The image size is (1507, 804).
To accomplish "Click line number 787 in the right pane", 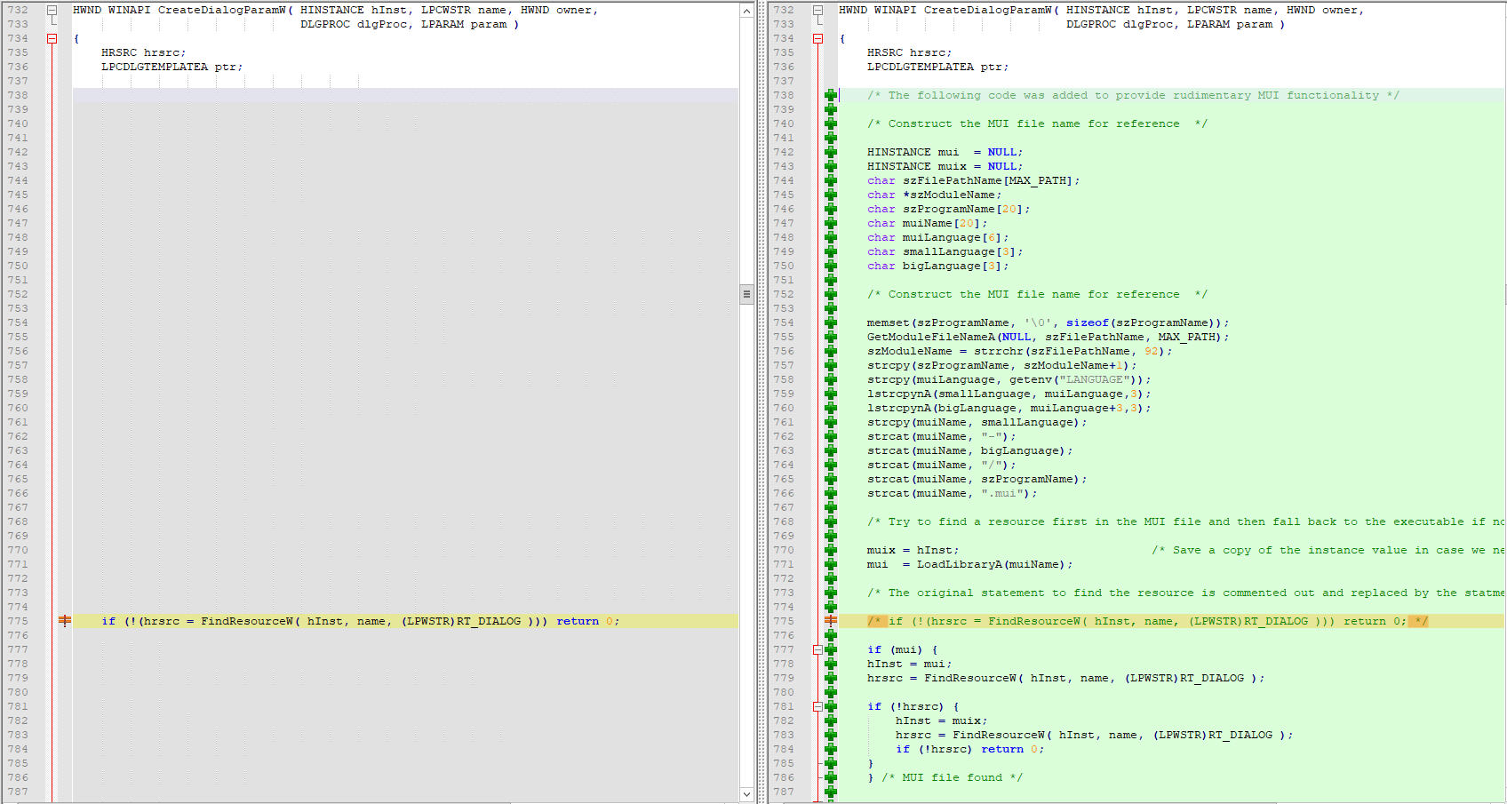I will point(784,792).
